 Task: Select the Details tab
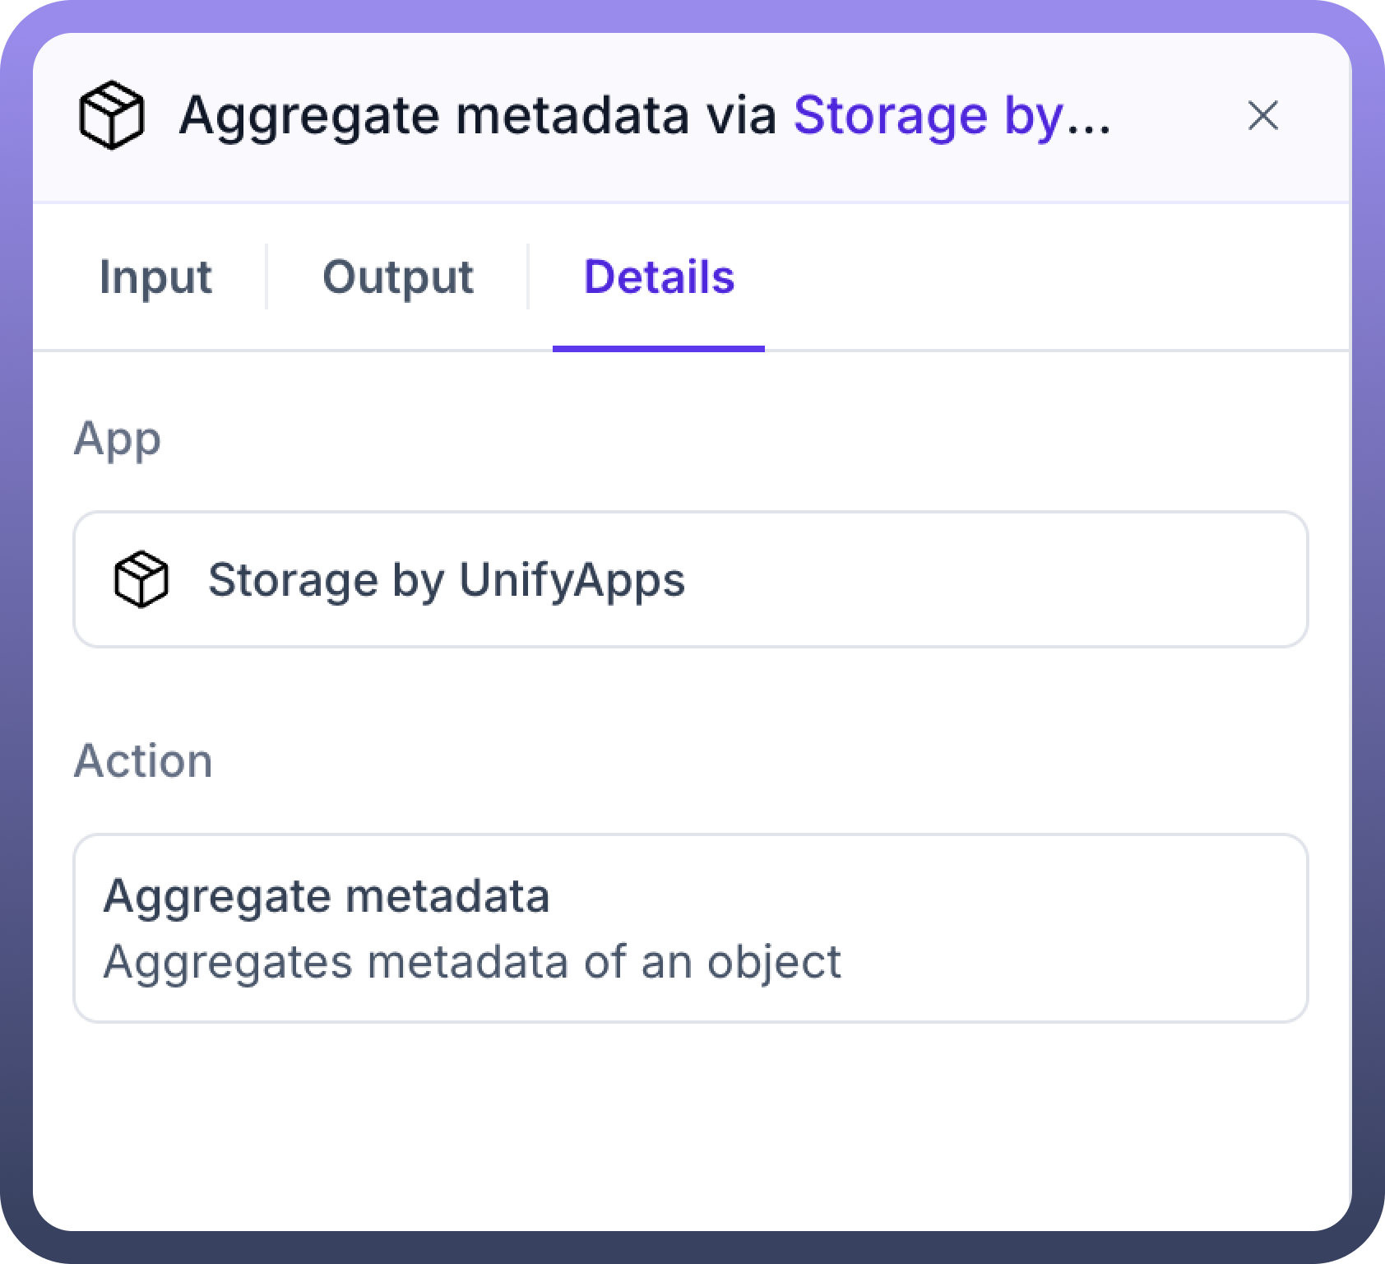coord(659,276)
